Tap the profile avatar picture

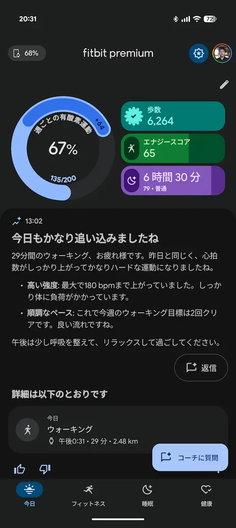(x=222, y=54)
